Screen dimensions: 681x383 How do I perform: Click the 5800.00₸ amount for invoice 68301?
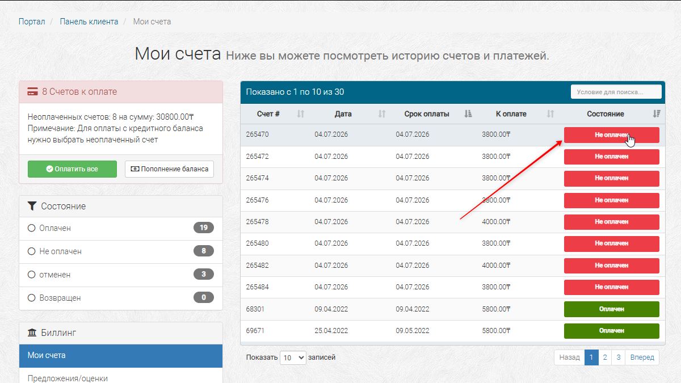click(496, 309)
